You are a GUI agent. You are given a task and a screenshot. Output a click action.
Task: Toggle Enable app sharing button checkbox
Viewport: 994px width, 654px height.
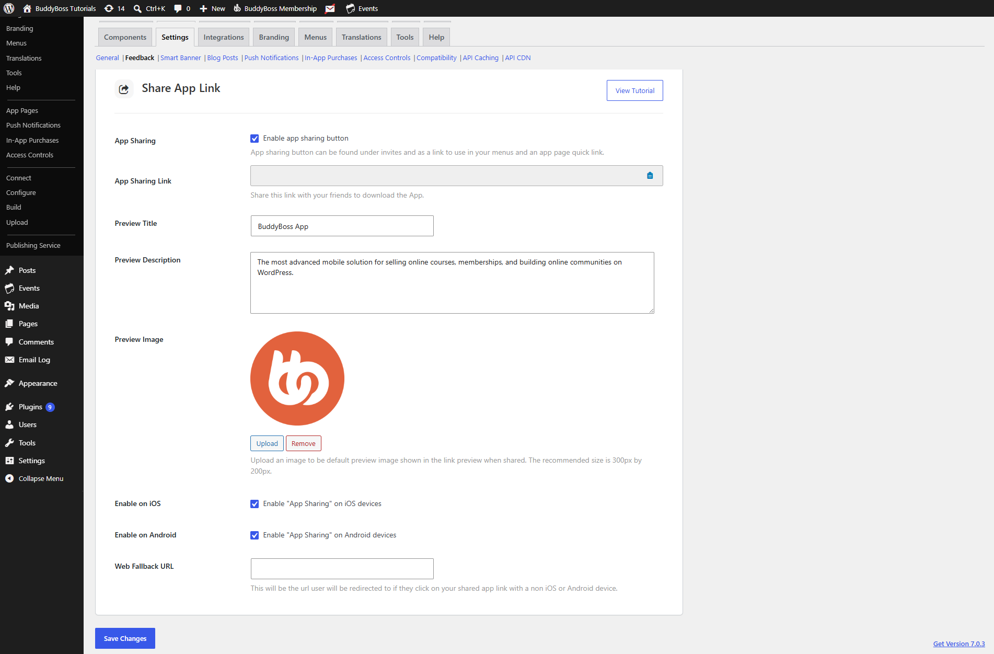(x=255, y=139)
